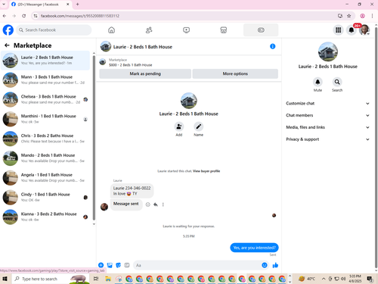Open chat with Cindy - 1 Bed 1 Bath House
This screenshot has height=284, width=378.
click(x=45, y=197)
